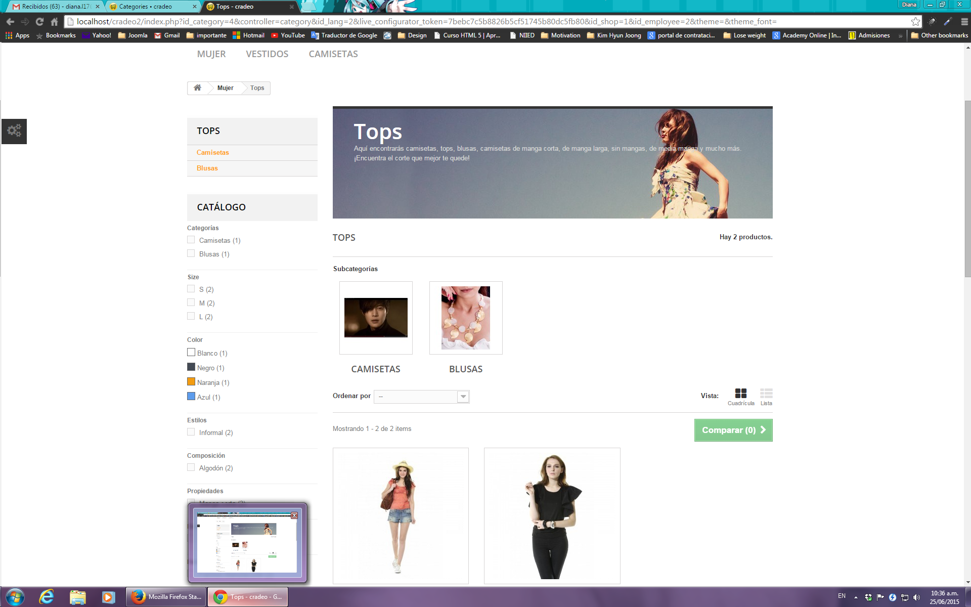Reload the page in browser
Image resolution: width=971 pixels, height=607 pixels.
pos(39,22)
